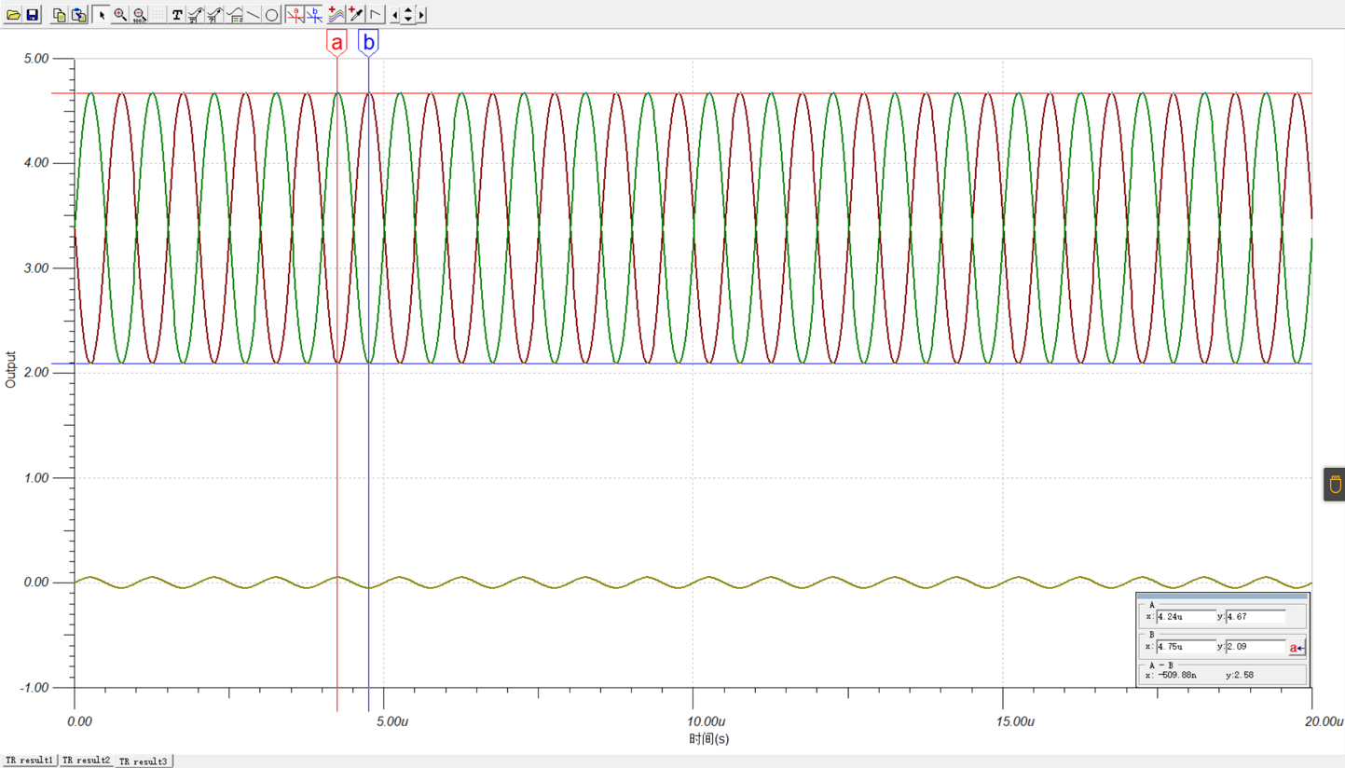Image resolution: width=1345 pixels, height=768 pixels.
Task: Click the A-B y difference value 2.58
Action: [x=1244, y=675]
